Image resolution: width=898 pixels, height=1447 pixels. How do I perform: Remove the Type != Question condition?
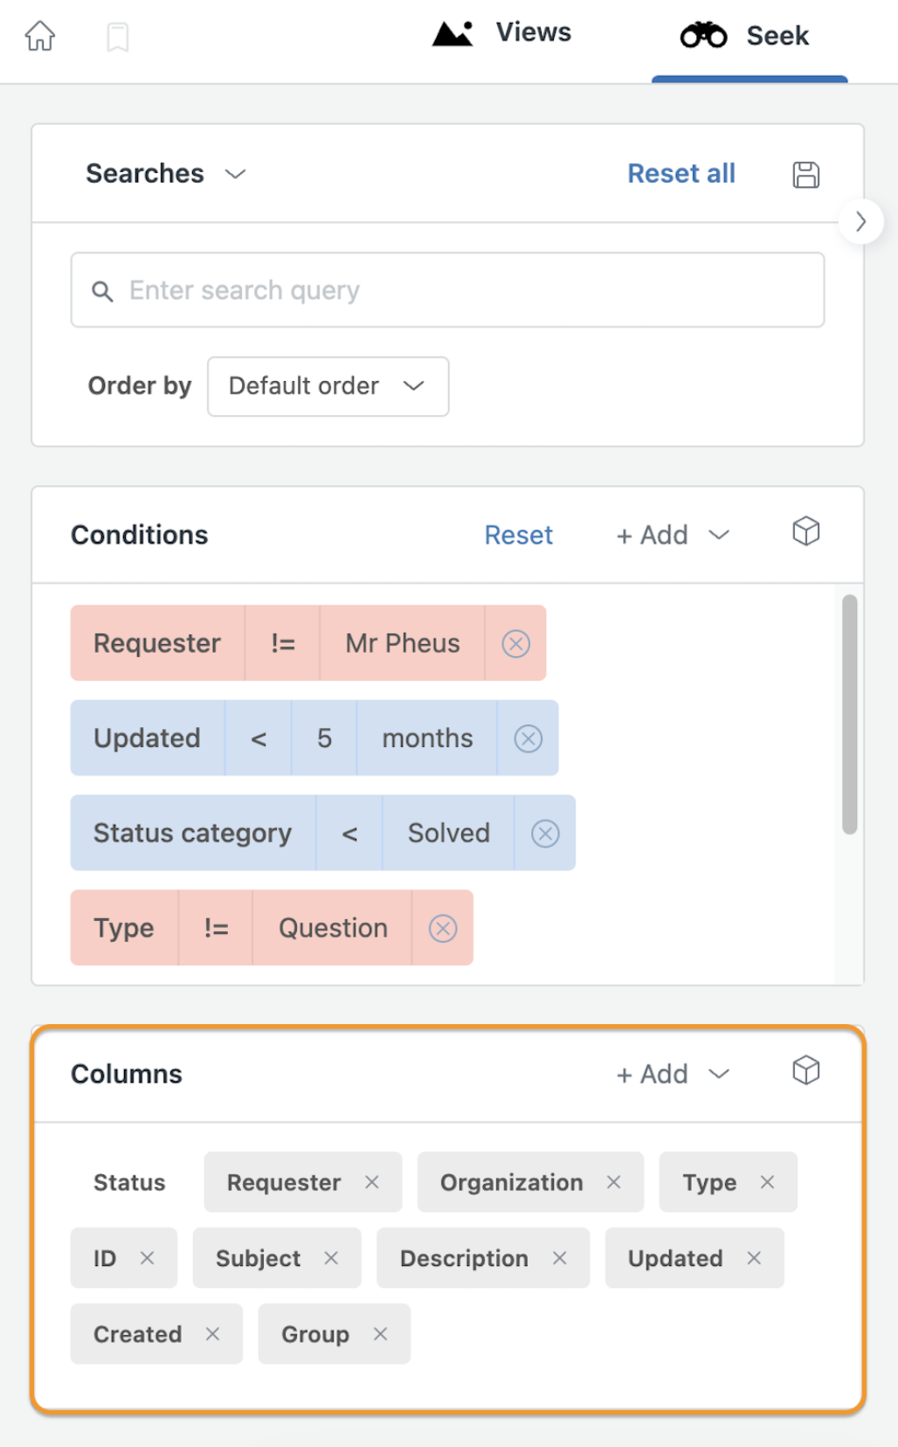[x=443, y=928]
